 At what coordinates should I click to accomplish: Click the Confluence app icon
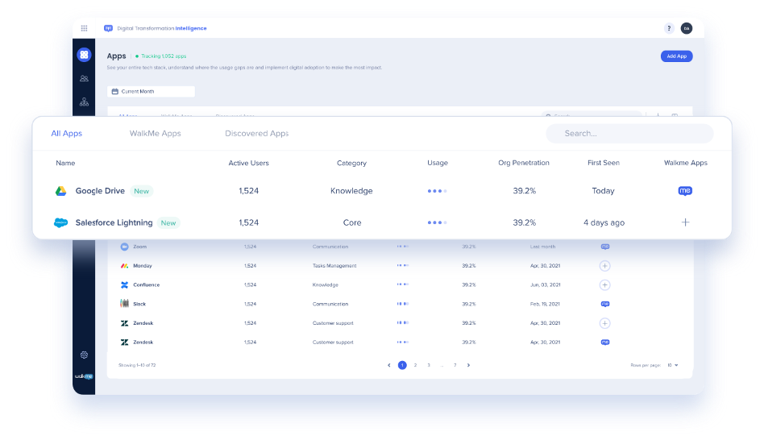coord(124,285)
